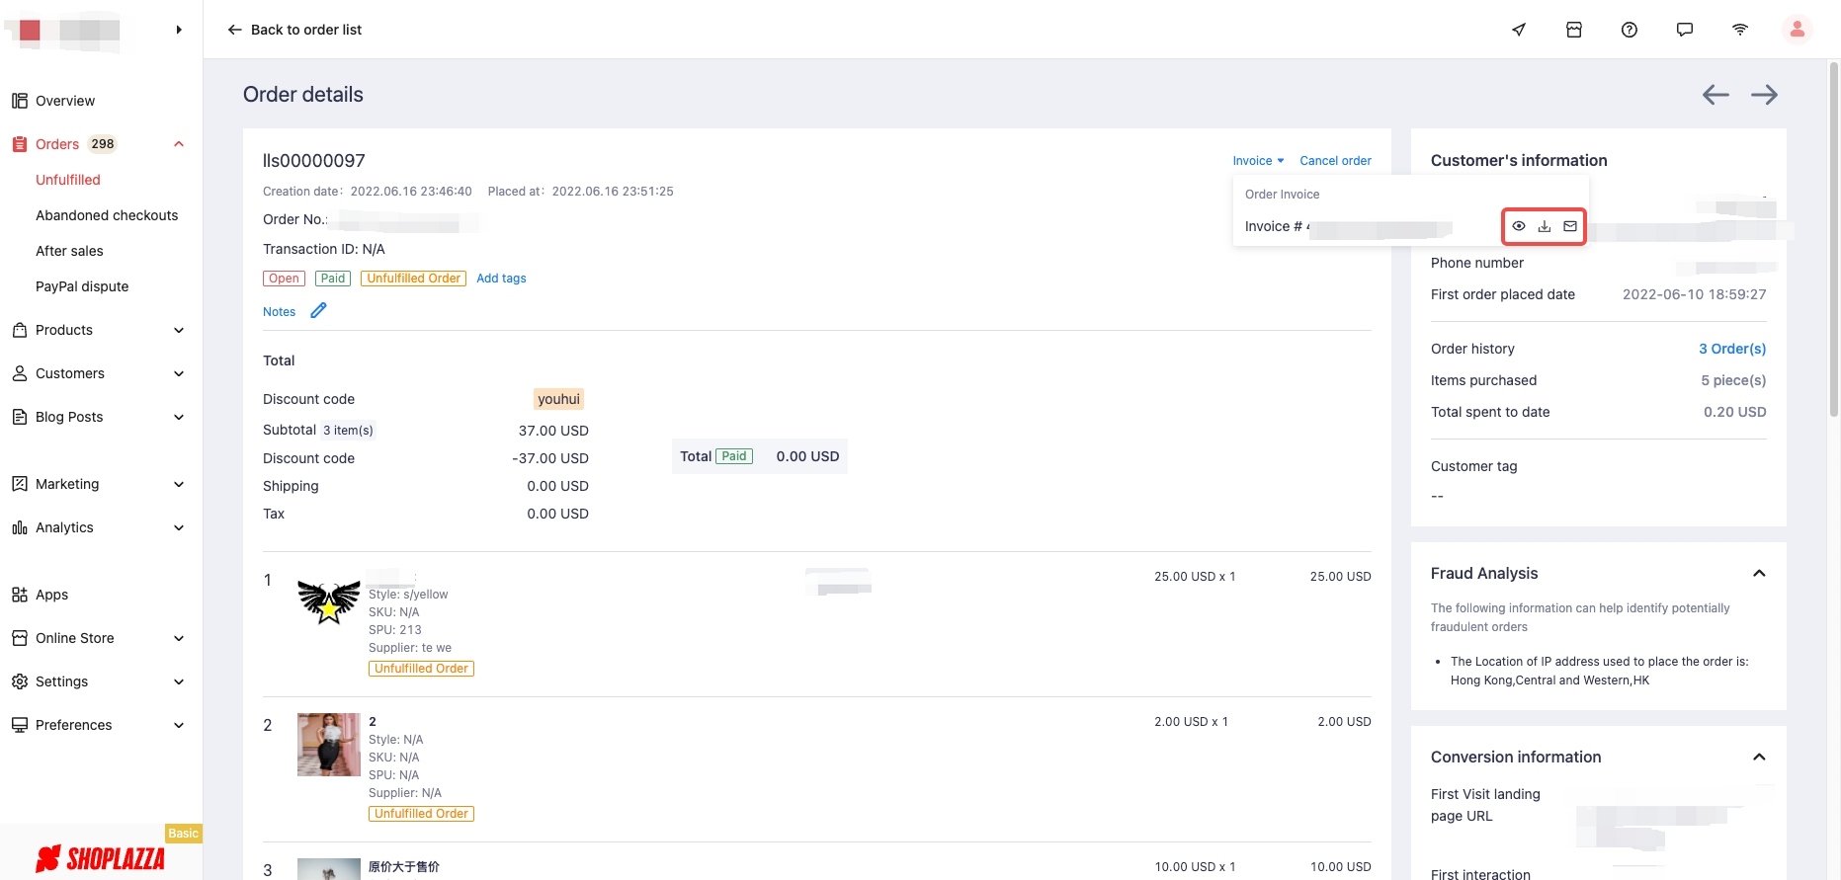Click Add tags link
This screenshot has width=1841, height=880.
(501, 279)
